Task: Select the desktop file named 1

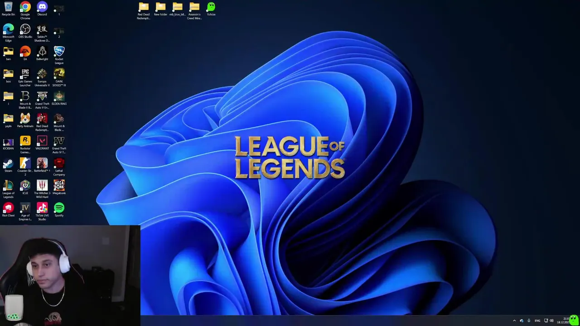Action: click(x=59, y=10)
